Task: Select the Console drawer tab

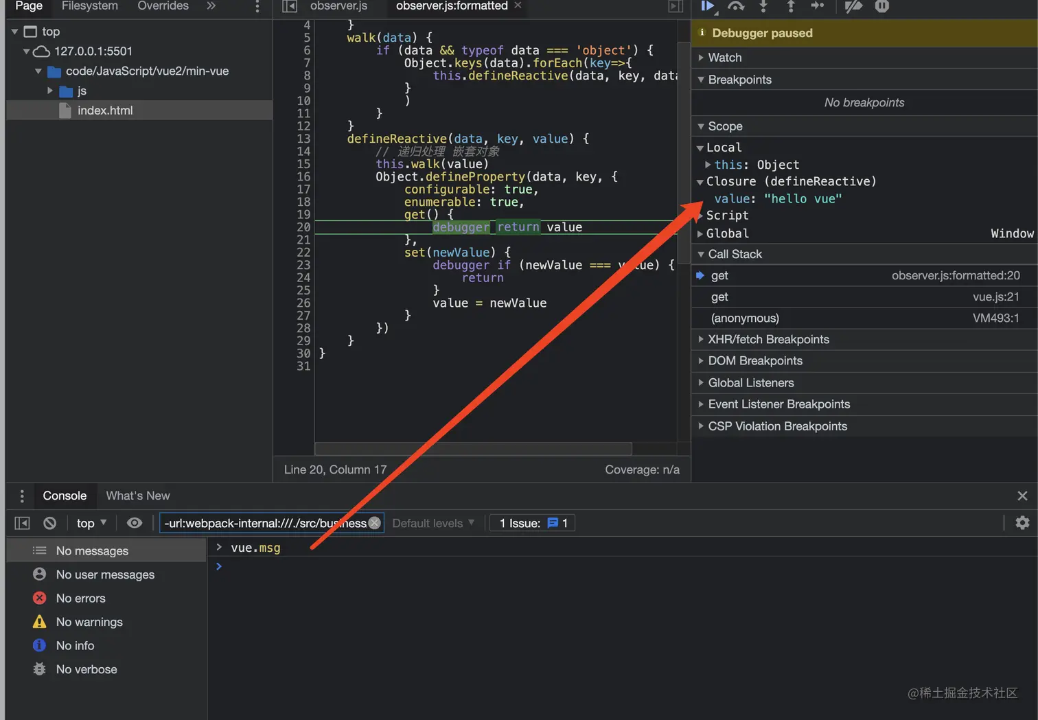Action: pos(65,496)
